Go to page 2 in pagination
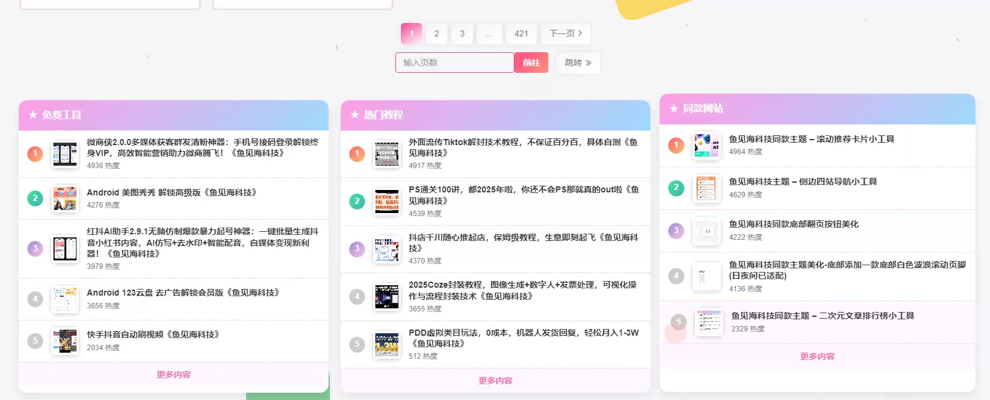Screen dimensions: 990x400 437,33
